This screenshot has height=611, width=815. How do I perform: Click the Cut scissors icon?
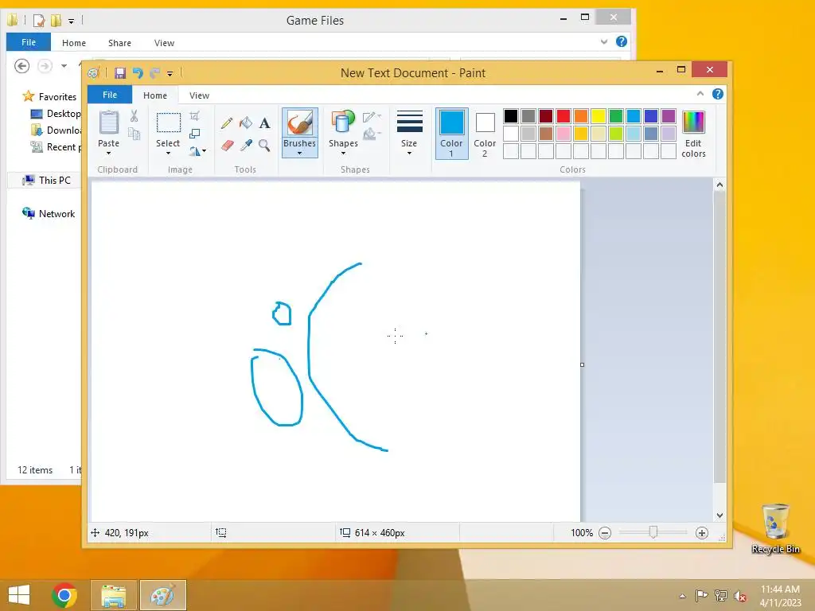(134, 116)
